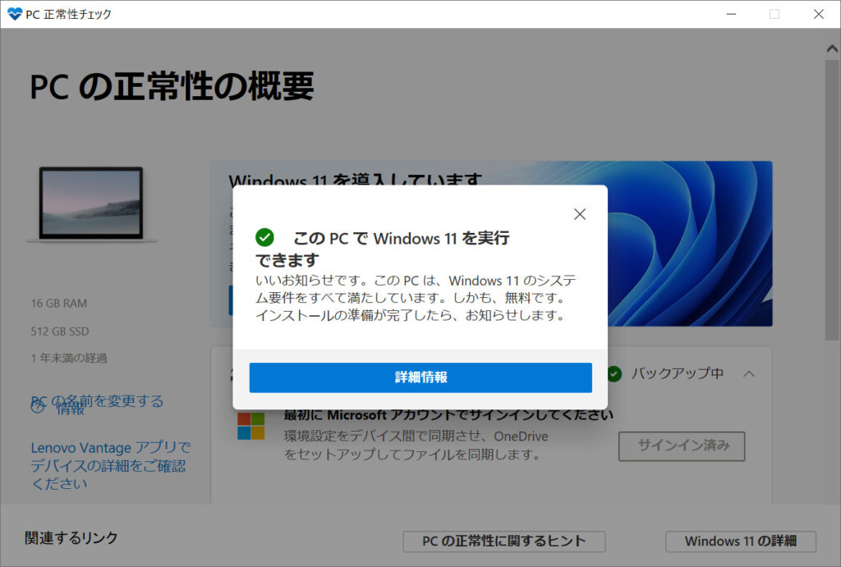Click the PC の正常性の概要 heading

click(172, 86)
